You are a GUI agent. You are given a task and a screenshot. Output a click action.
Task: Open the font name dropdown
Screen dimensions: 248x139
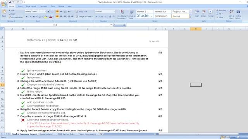[x=38, y=12]
